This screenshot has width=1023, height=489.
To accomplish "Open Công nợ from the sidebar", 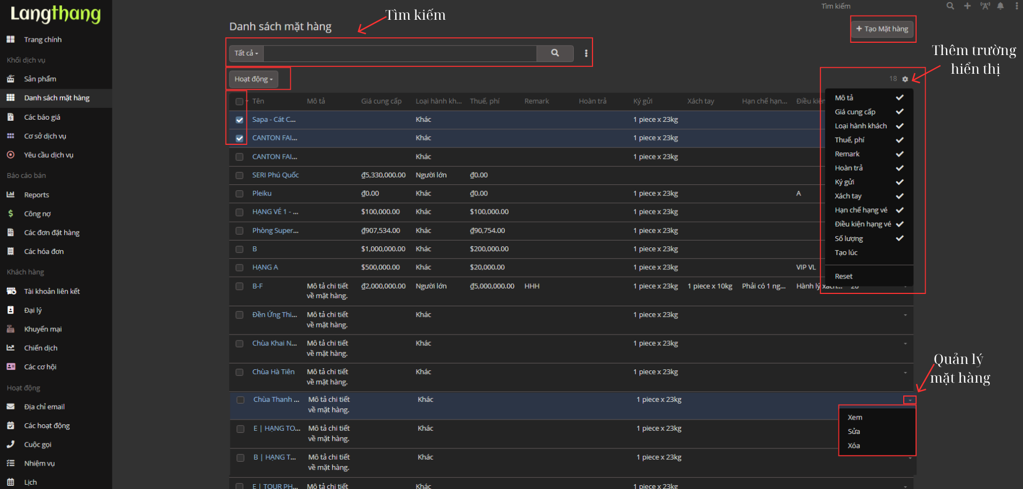I will 37,214.
